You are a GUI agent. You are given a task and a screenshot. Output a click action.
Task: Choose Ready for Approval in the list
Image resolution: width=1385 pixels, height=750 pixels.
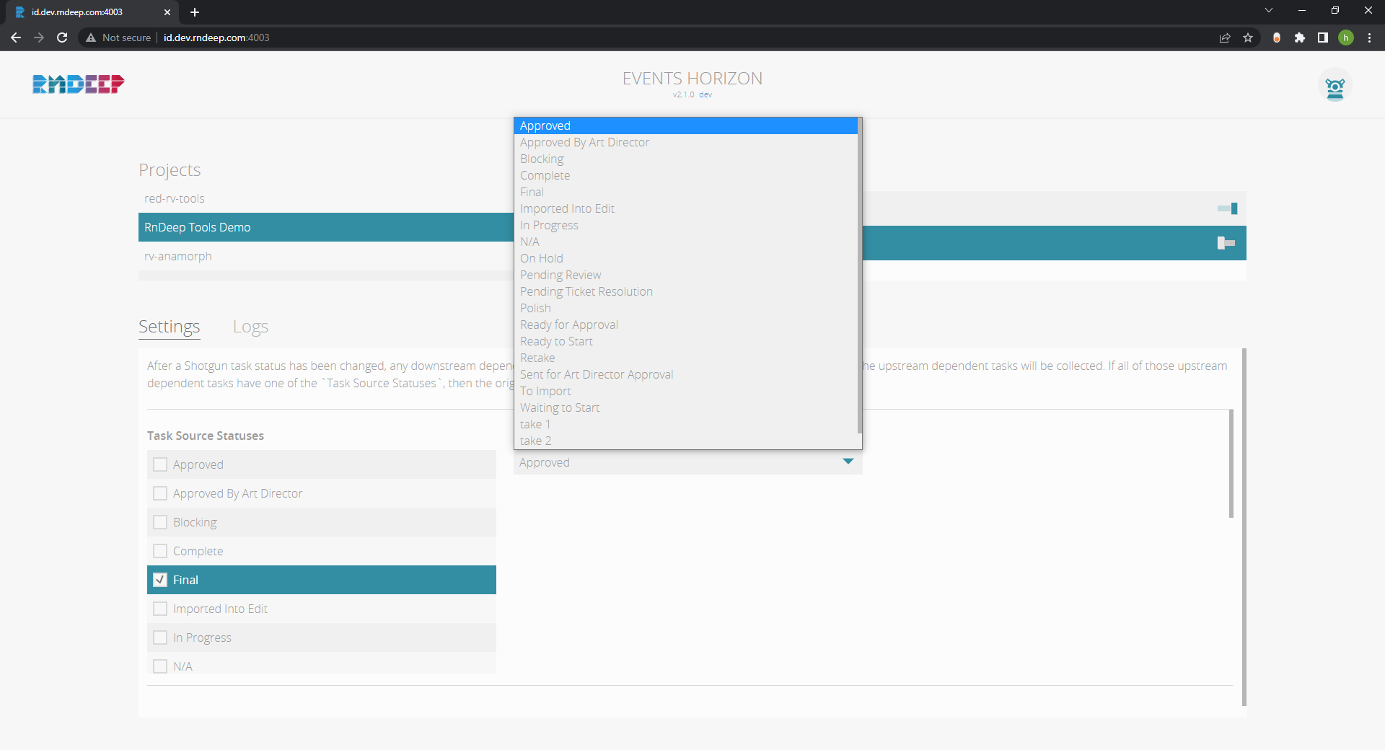tap(569, 325)
